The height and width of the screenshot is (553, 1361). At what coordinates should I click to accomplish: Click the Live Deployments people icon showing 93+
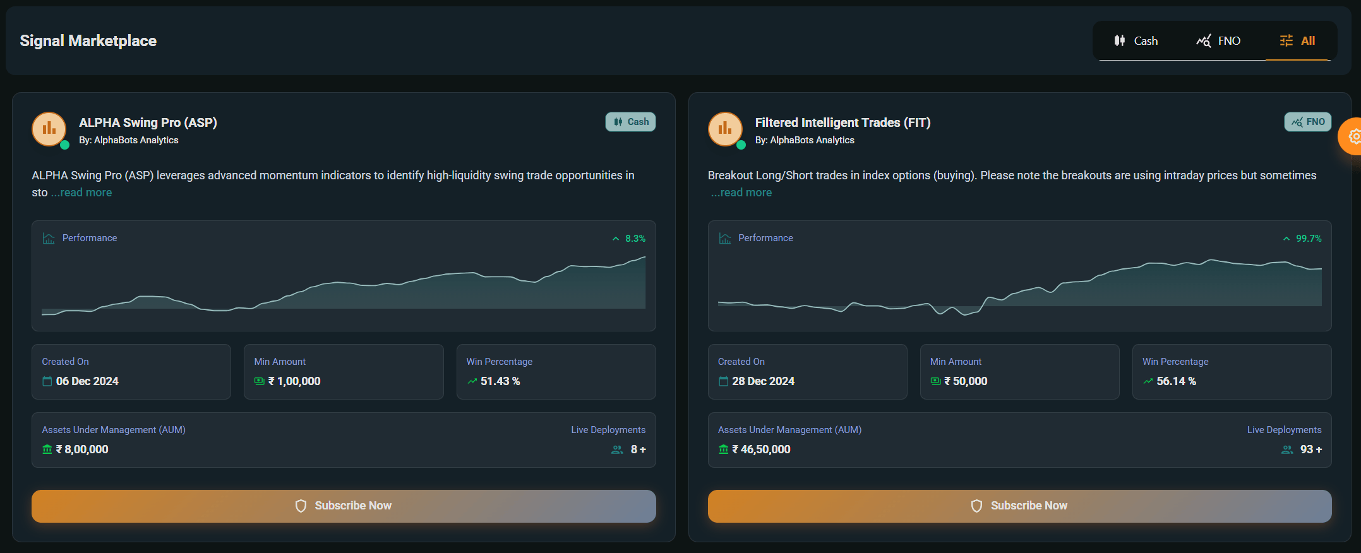(1286, 449)
